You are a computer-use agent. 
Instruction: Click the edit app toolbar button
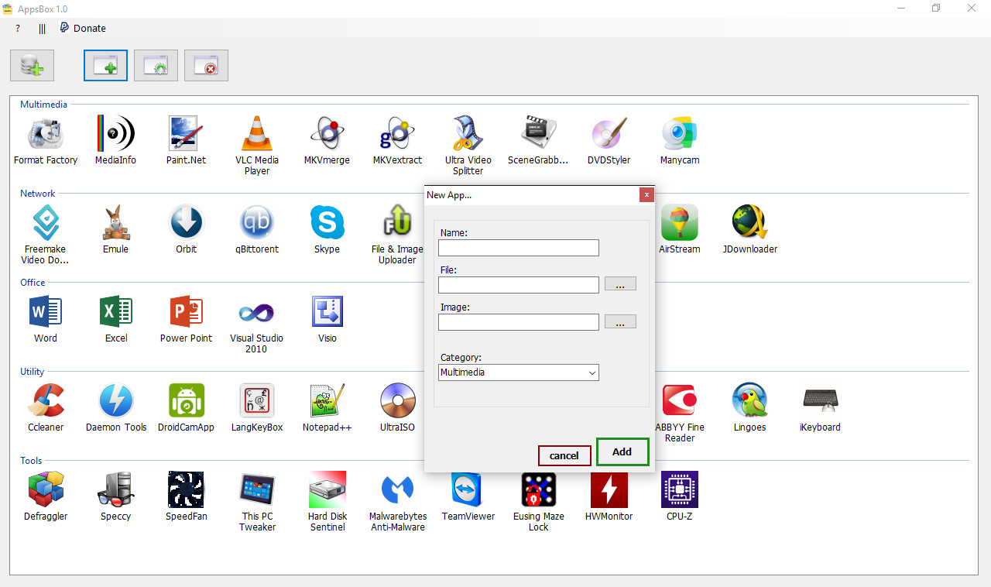[x=156, y=66]
